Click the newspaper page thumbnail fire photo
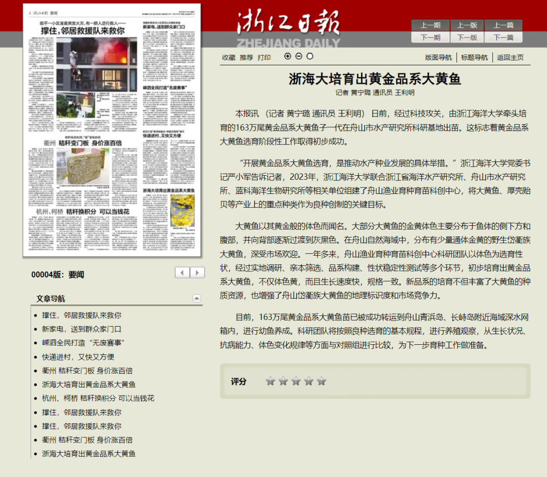The image size is (547, 477). [96, 64]
